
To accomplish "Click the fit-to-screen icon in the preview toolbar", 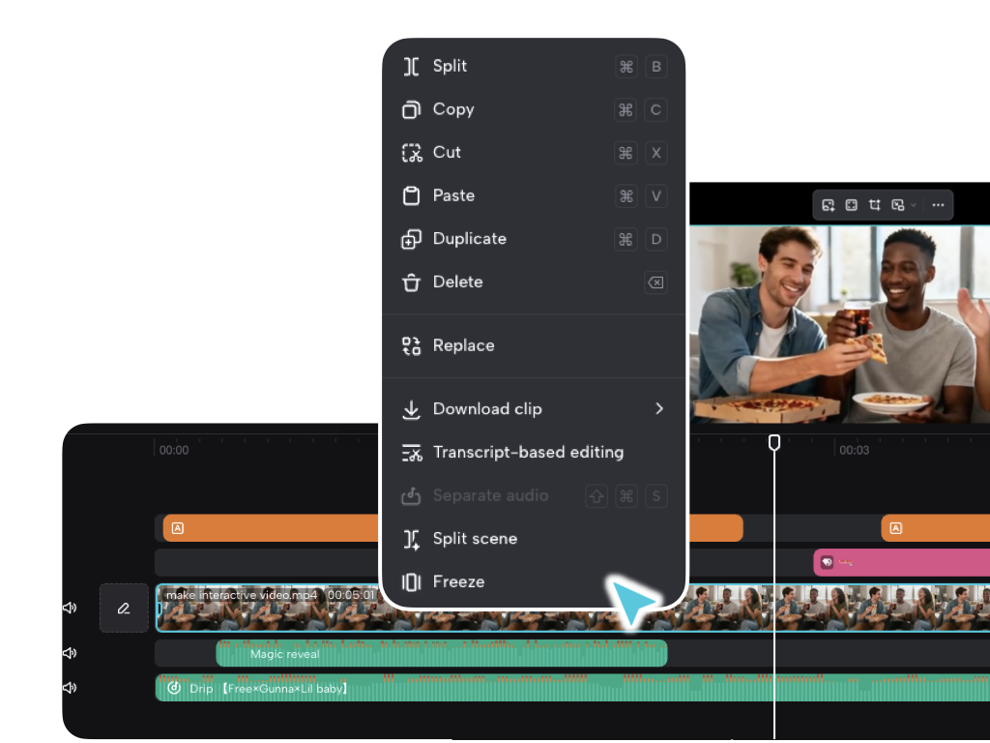I will click(851, 205).
